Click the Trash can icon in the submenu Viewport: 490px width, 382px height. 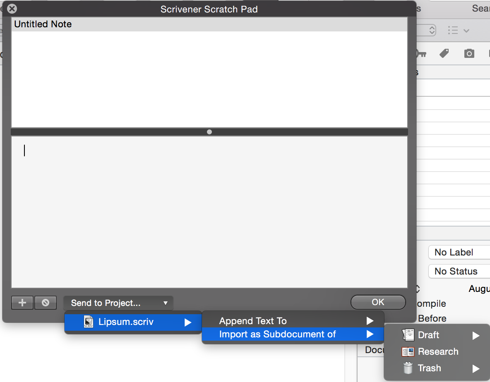point(408,368)
